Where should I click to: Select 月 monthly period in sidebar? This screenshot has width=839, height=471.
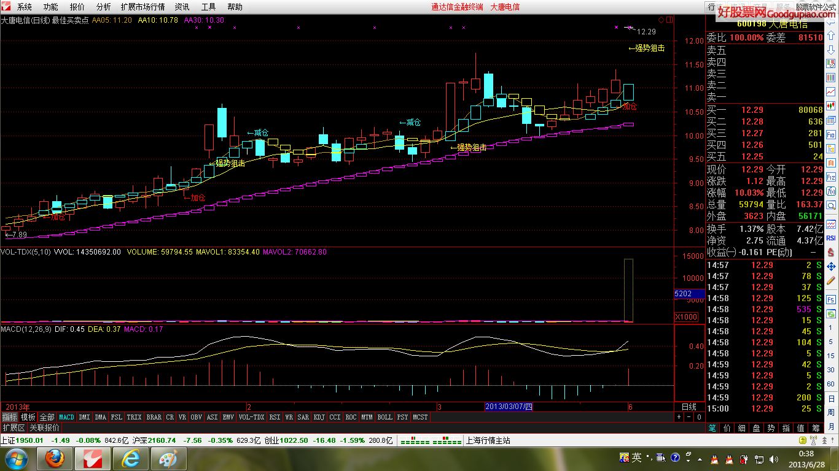click(830, 428)
